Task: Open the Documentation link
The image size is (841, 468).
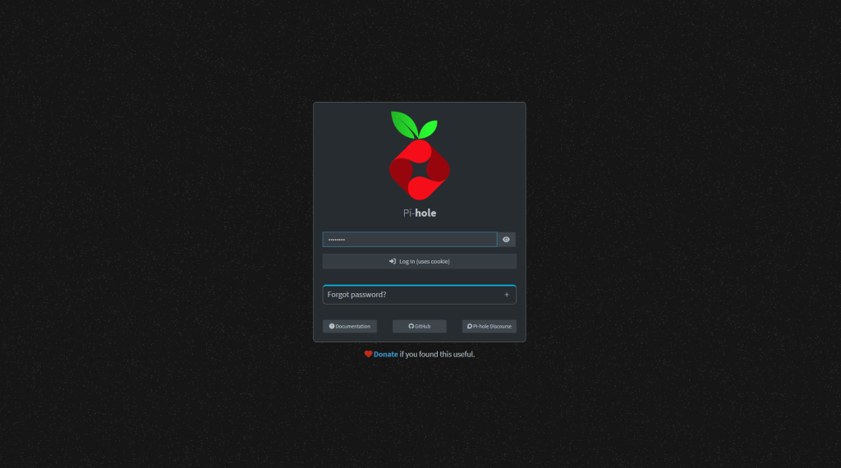Action: point(350,327)
